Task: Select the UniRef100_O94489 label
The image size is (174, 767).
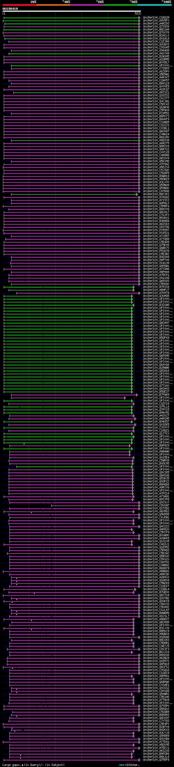Action: 156,50
